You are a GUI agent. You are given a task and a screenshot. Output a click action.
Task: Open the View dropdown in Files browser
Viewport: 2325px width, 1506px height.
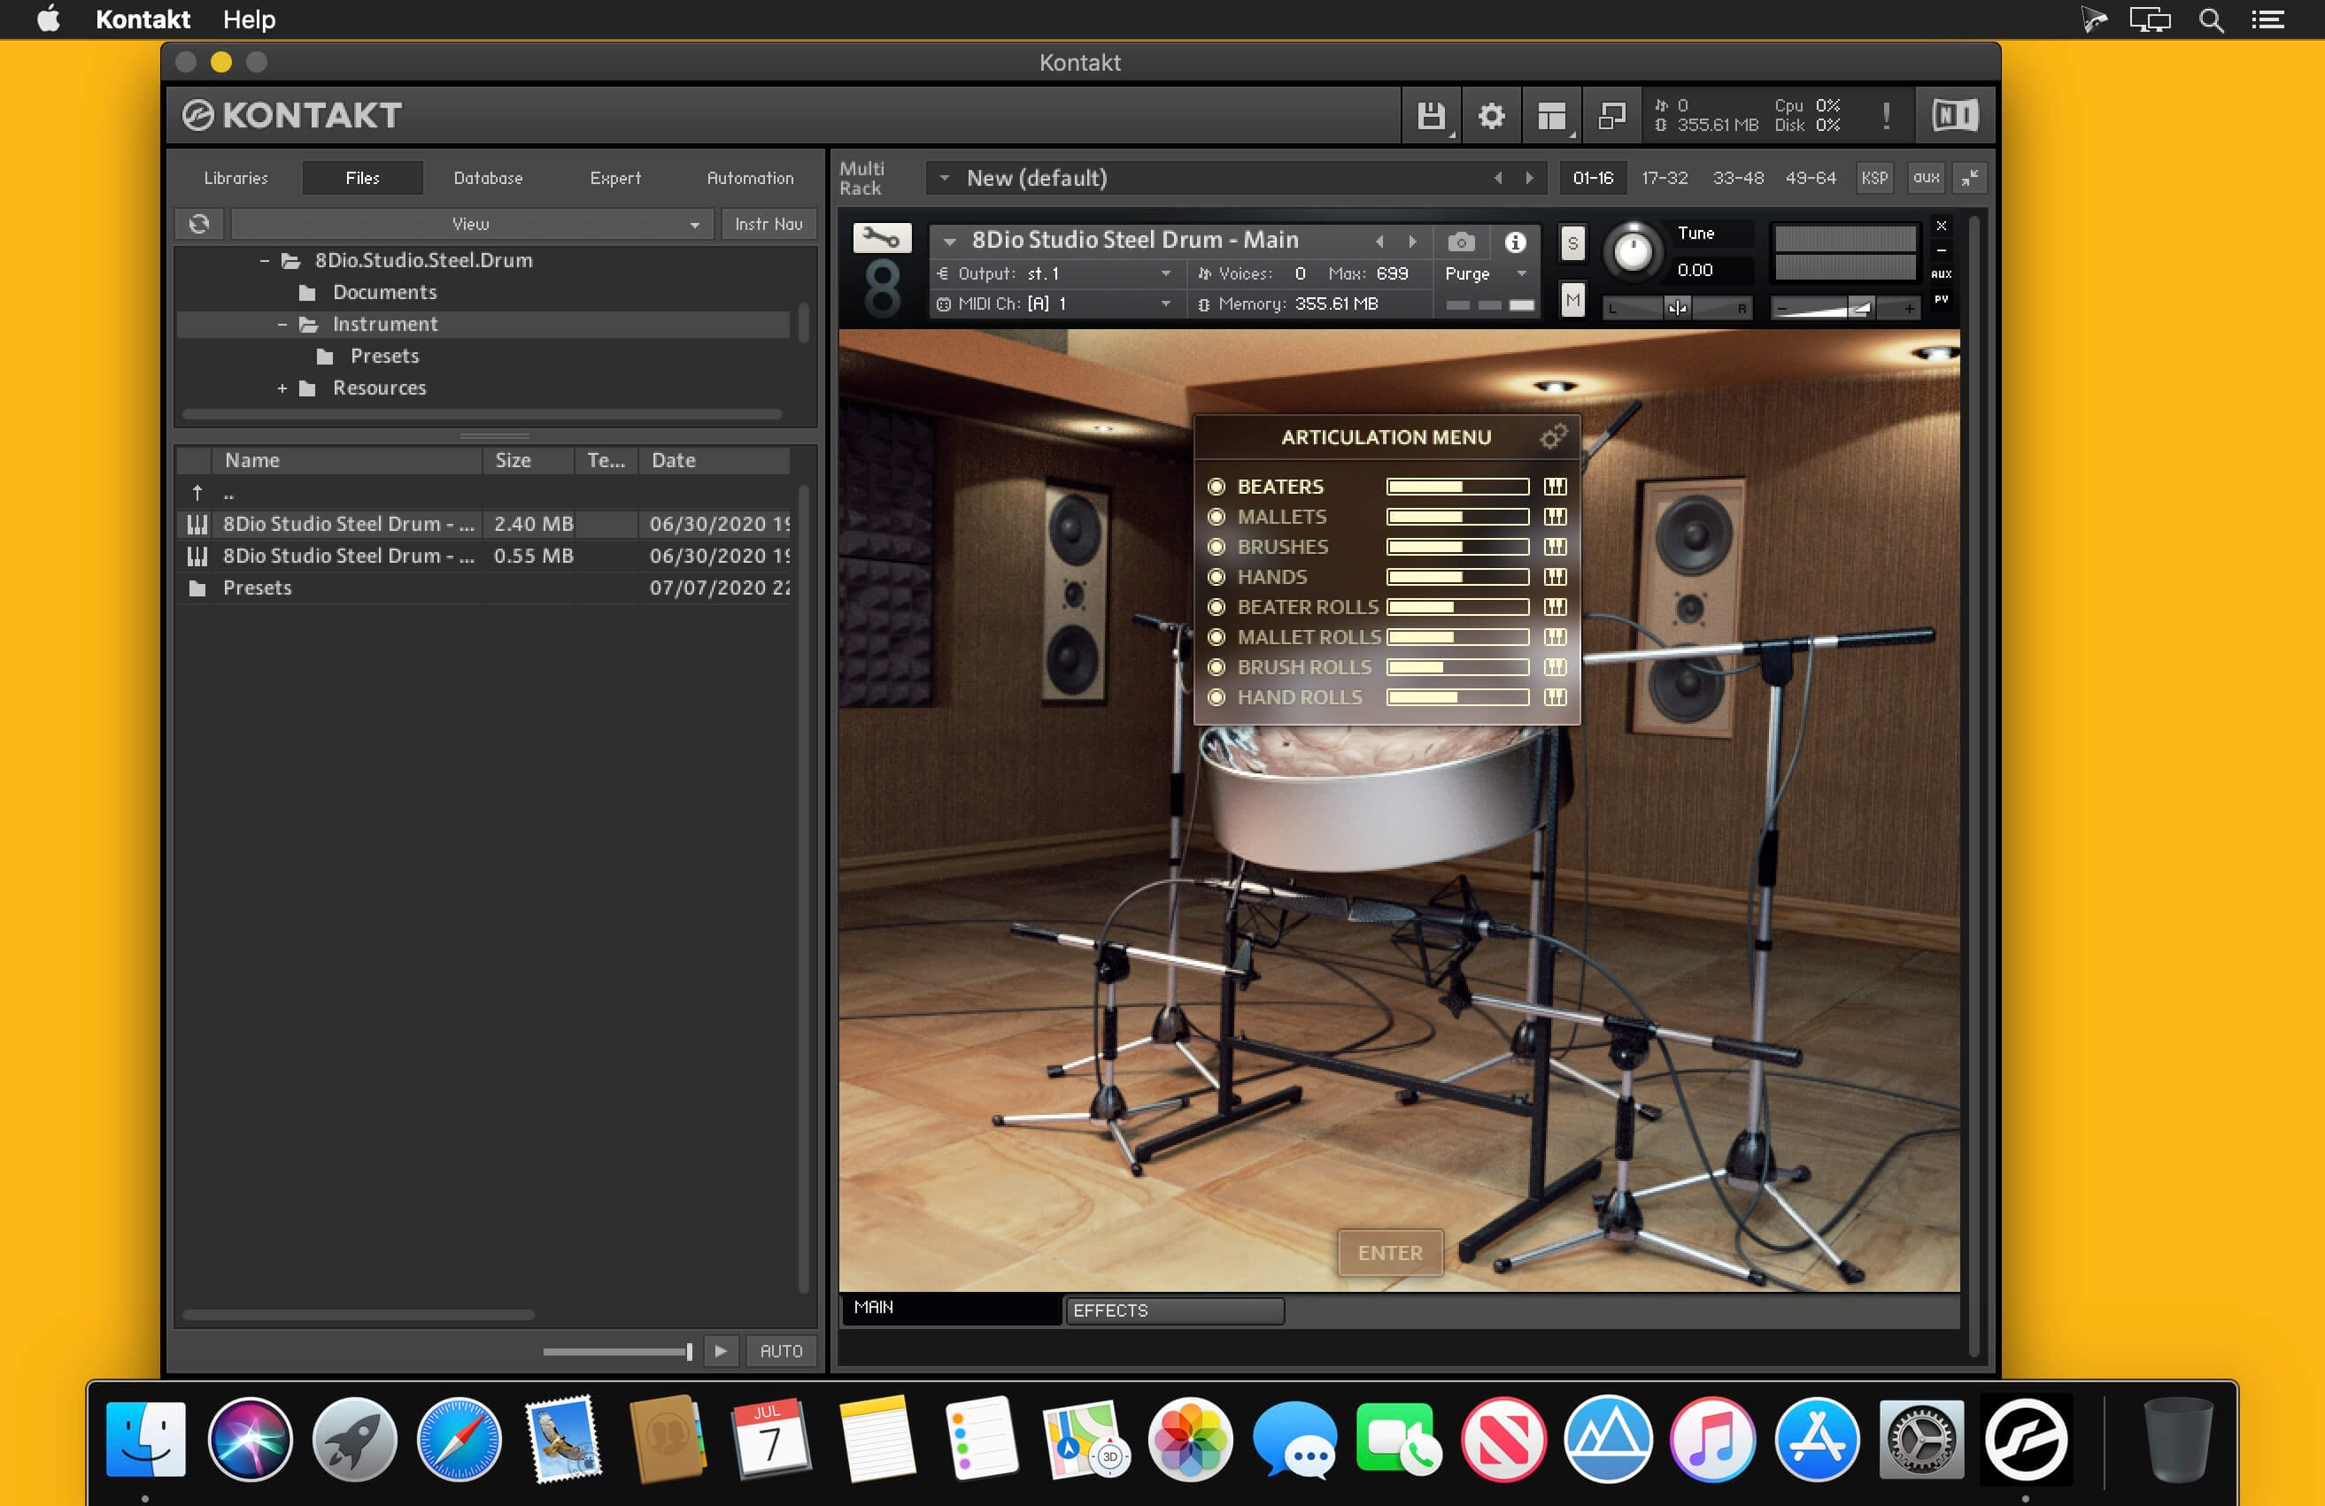click(x=471, y=224)
